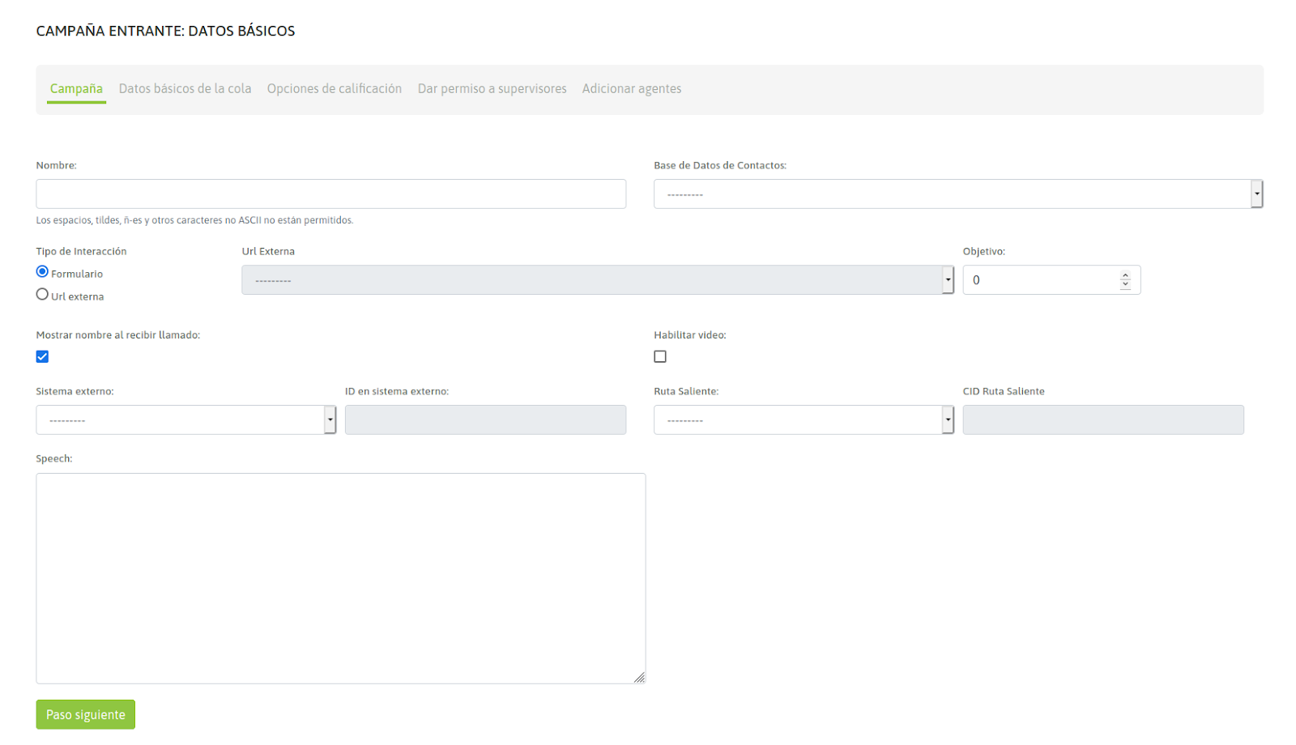The image size is (1296, 745).
Task: Increase Objetivo value with up arrow
Action: coord(1125,275)
